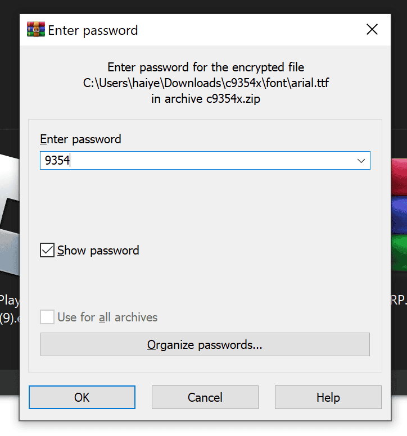Close the Enter password dialog
This screenshot has width=407, height=436.
click(372, 30)
